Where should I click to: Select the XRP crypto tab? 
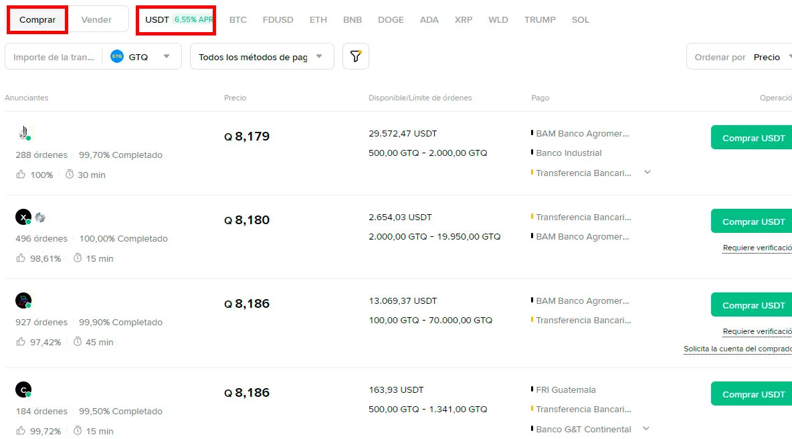464,19
